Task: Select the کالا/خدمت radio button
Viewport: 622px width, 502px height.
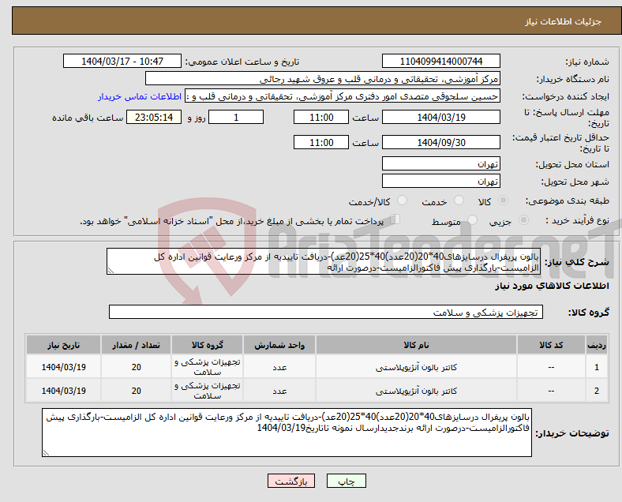Action: (x=402, y=200)
